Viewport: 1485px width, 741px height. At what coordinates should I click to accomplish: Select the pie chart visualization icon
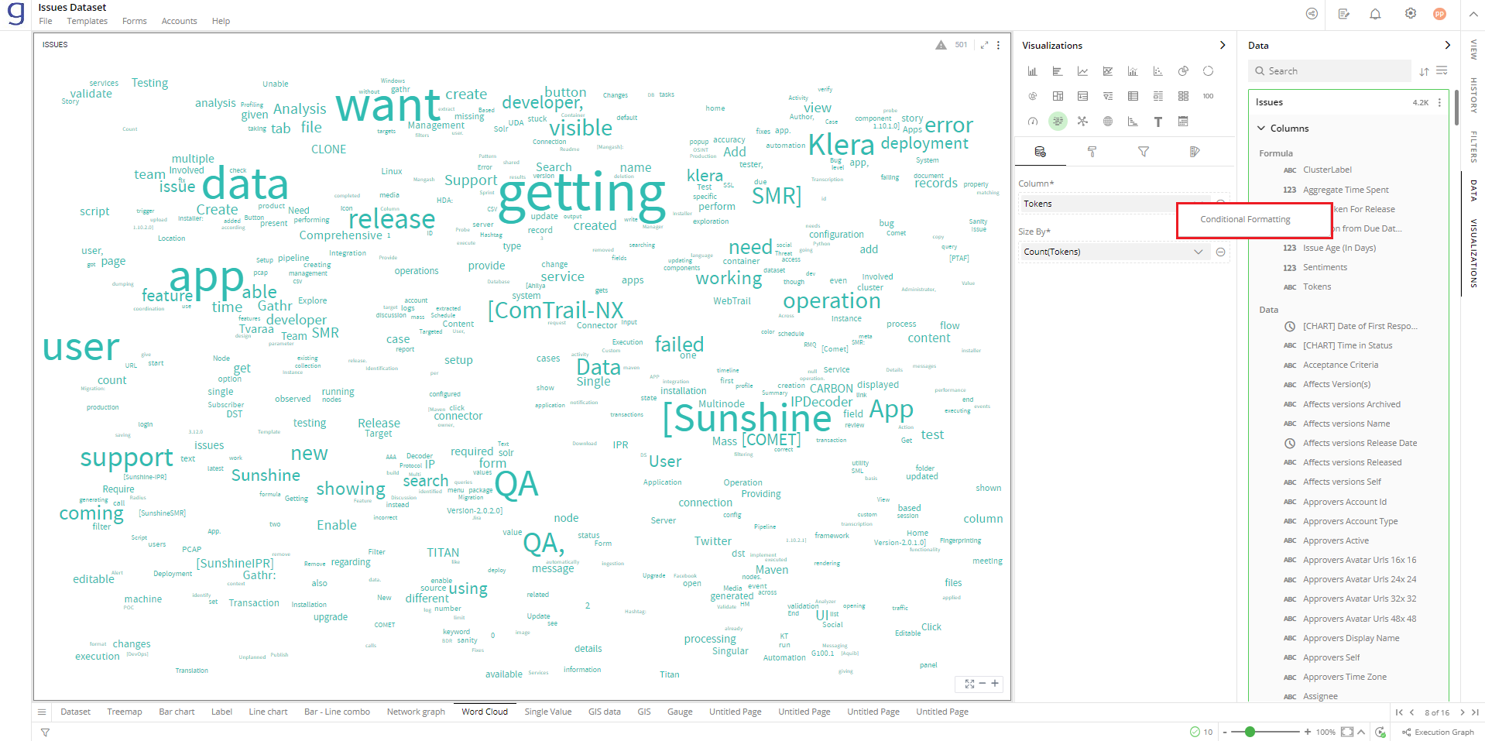point(1183,71)
